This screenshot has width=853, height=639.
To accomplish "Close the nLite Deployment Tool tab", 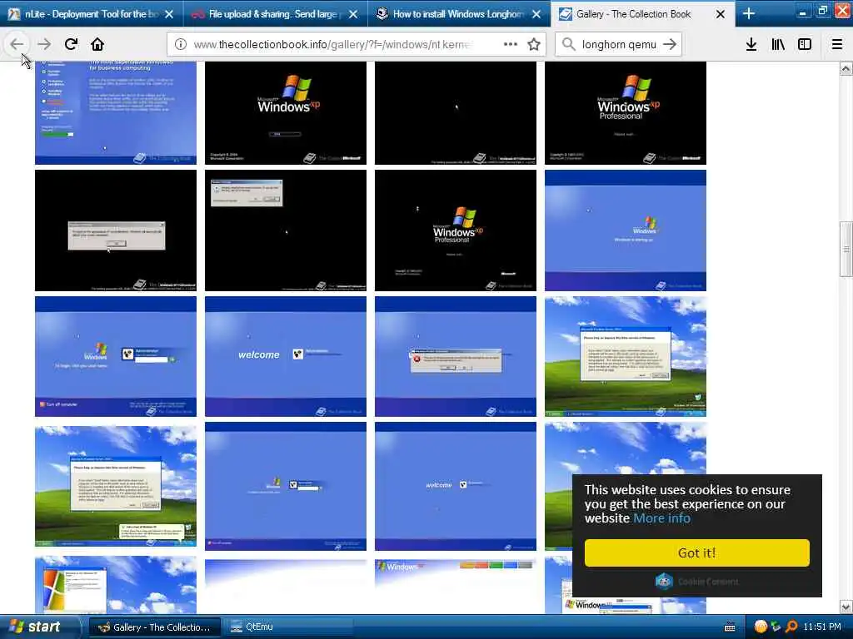I will 169,14.
